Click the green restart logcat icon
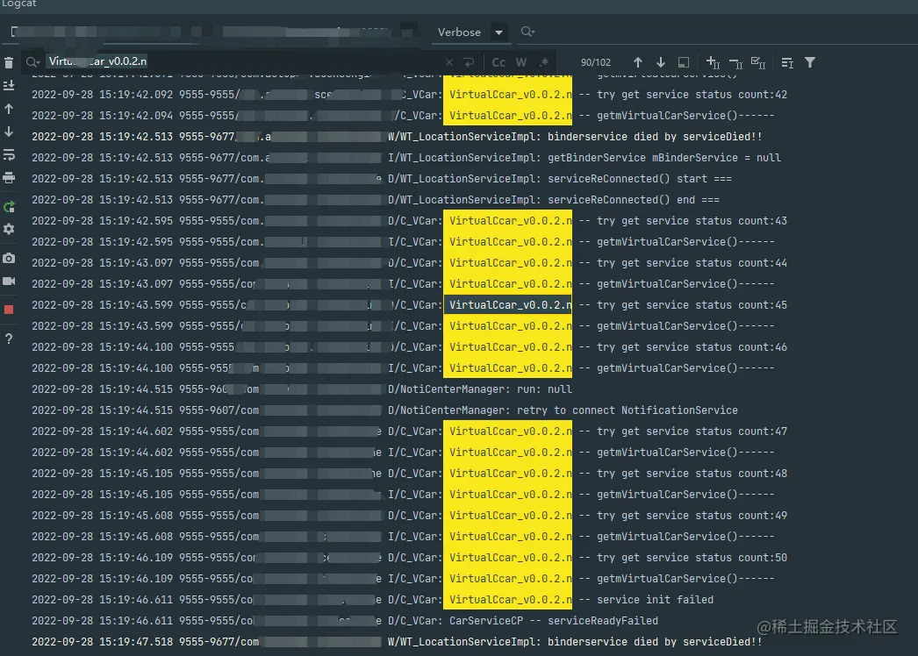The width and height of the screenshot is (918, 656). coord(9,207)
